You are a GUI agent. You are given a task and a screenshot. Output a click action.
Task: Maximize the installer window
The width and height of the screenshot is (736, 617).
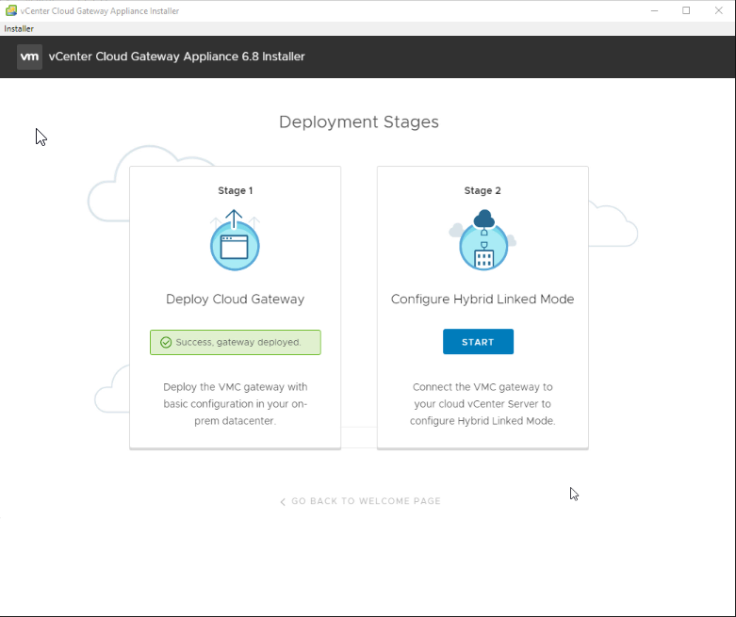click(x=686, y=10)
